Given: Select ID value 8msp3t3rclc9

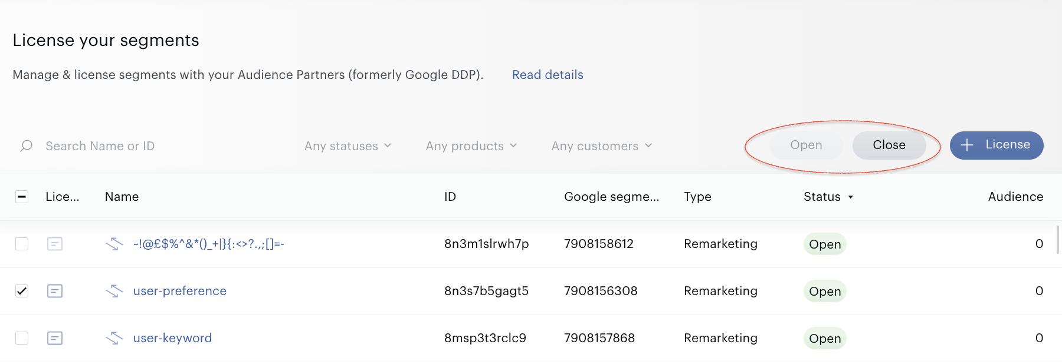Looking at the screenshot, I should 485,338.
